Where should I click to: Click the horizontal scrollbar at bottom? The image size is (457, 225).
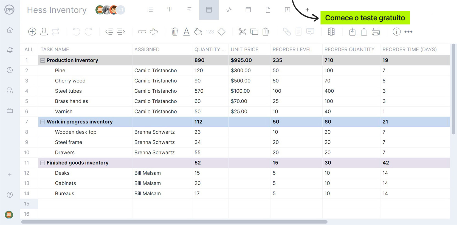point(174,222)
